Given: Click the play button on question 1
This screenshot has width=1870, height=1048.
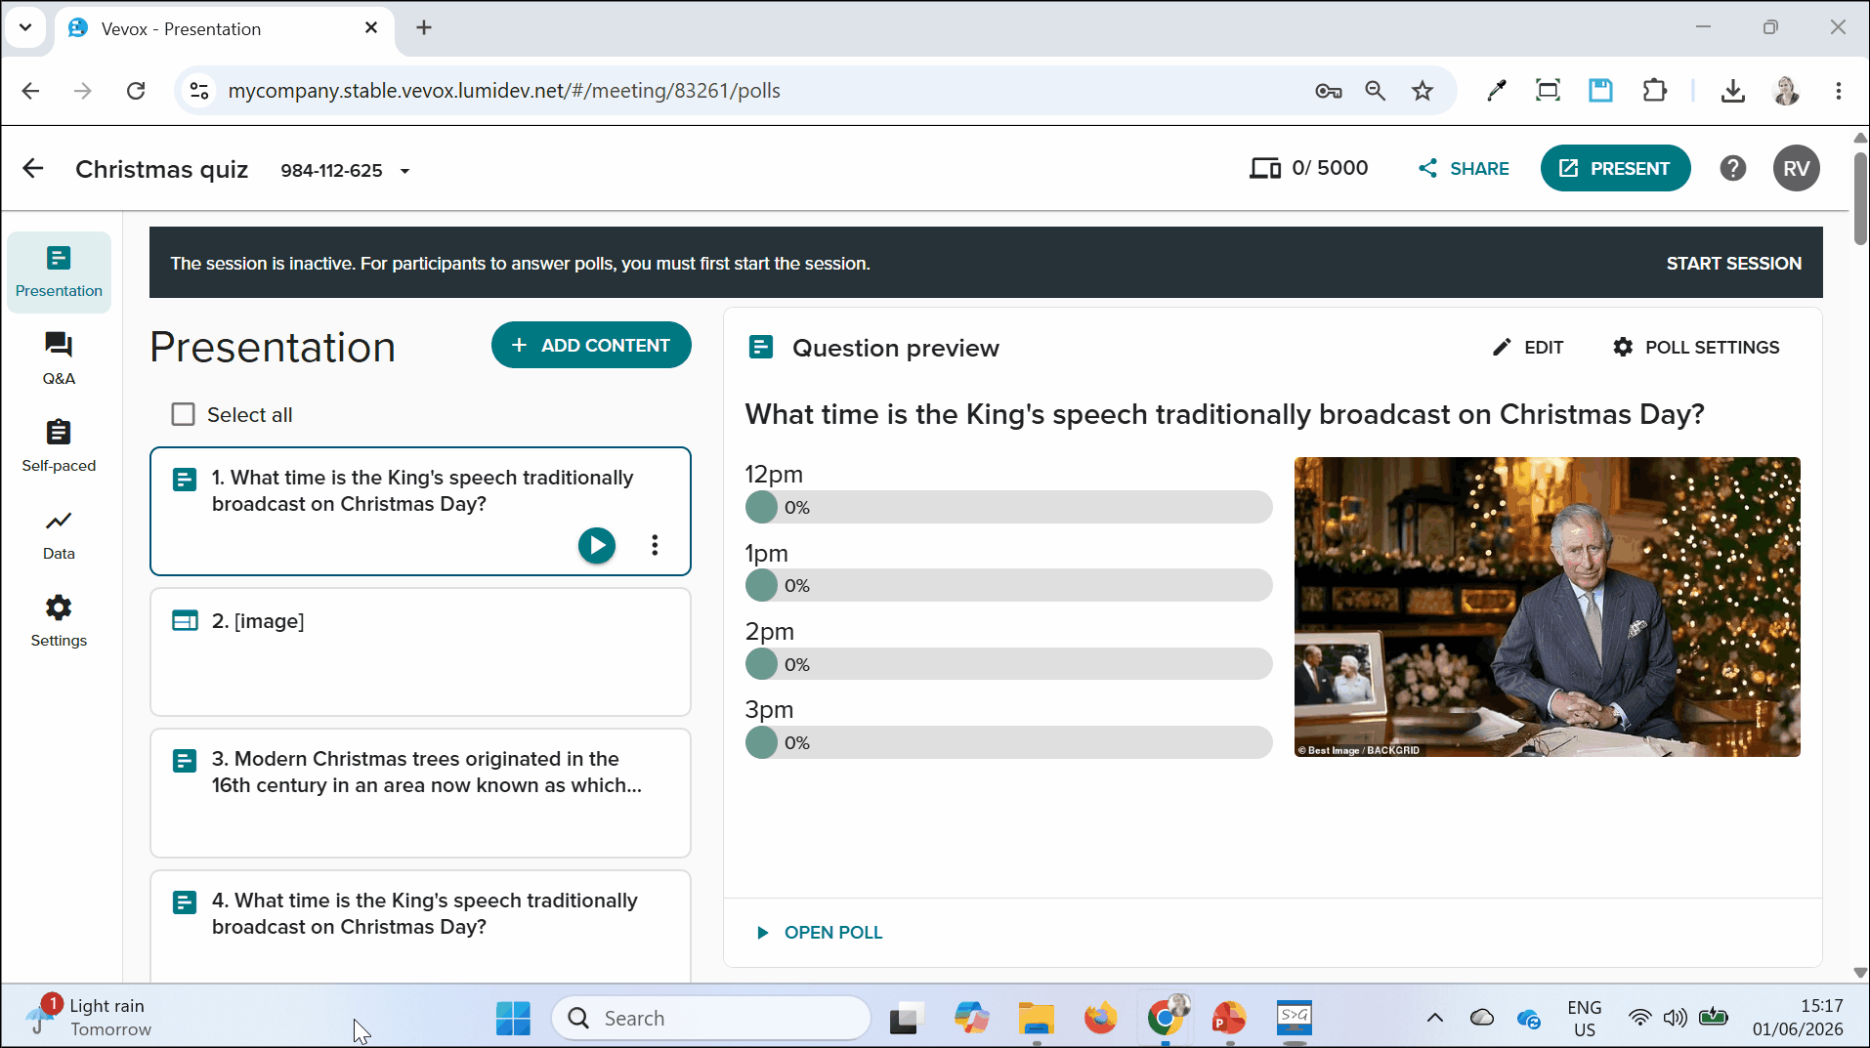Looking at the screenshot, I should [x=597, y=545].
